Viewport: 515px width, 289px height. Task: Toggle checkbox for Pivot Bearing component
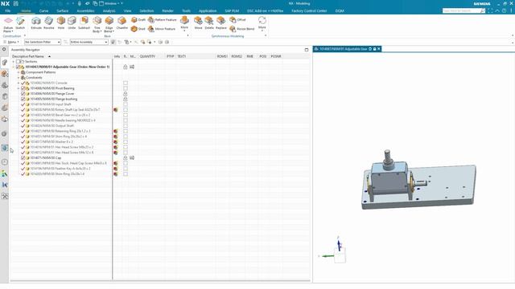(x=23, y=88)
